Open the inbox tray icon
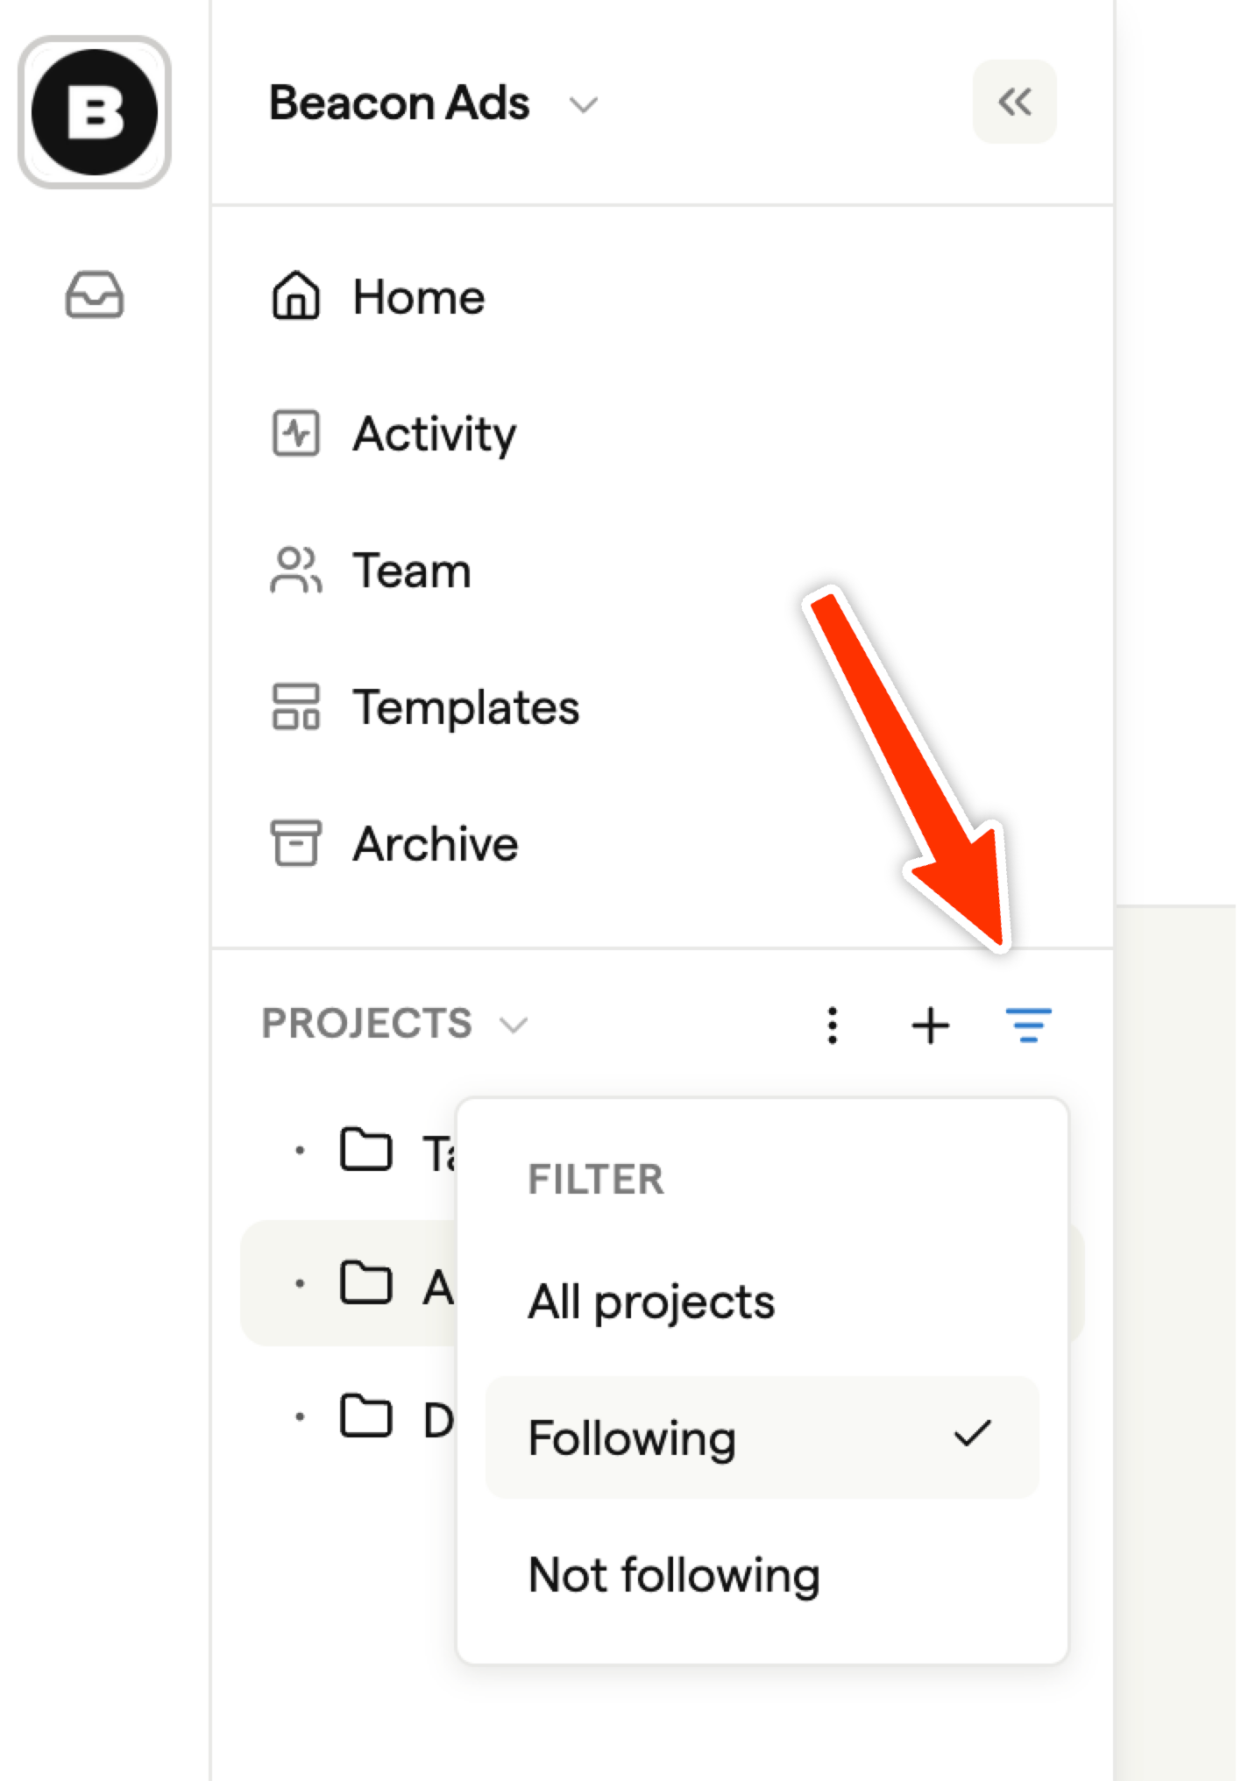This screenshot has width=1241, height=1781. (95, 295)
